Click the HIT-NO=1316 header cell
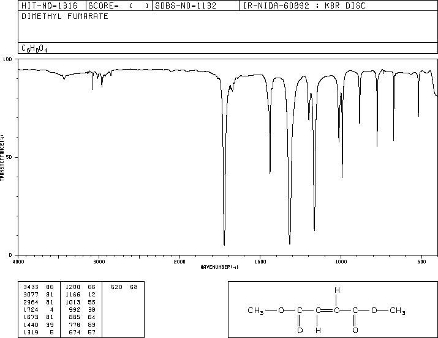Image resolution: width=438 pixels, height=338 pixels. (x=52, y=6)
